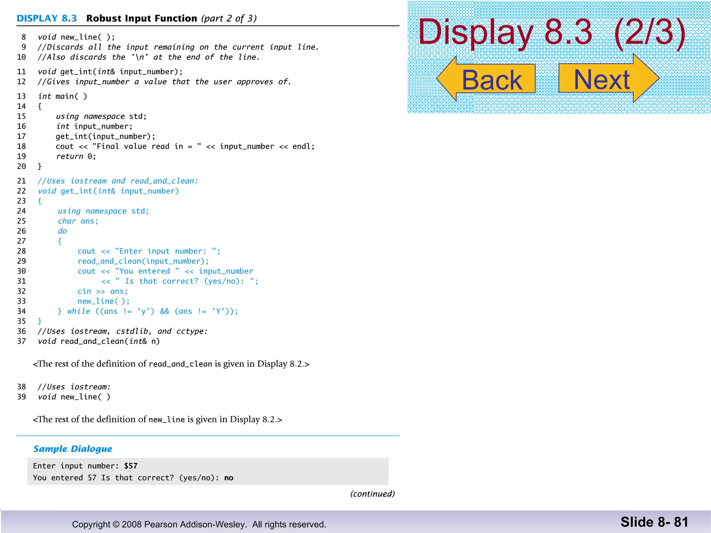Click the line 'int input_number;'

coord(94,127)
